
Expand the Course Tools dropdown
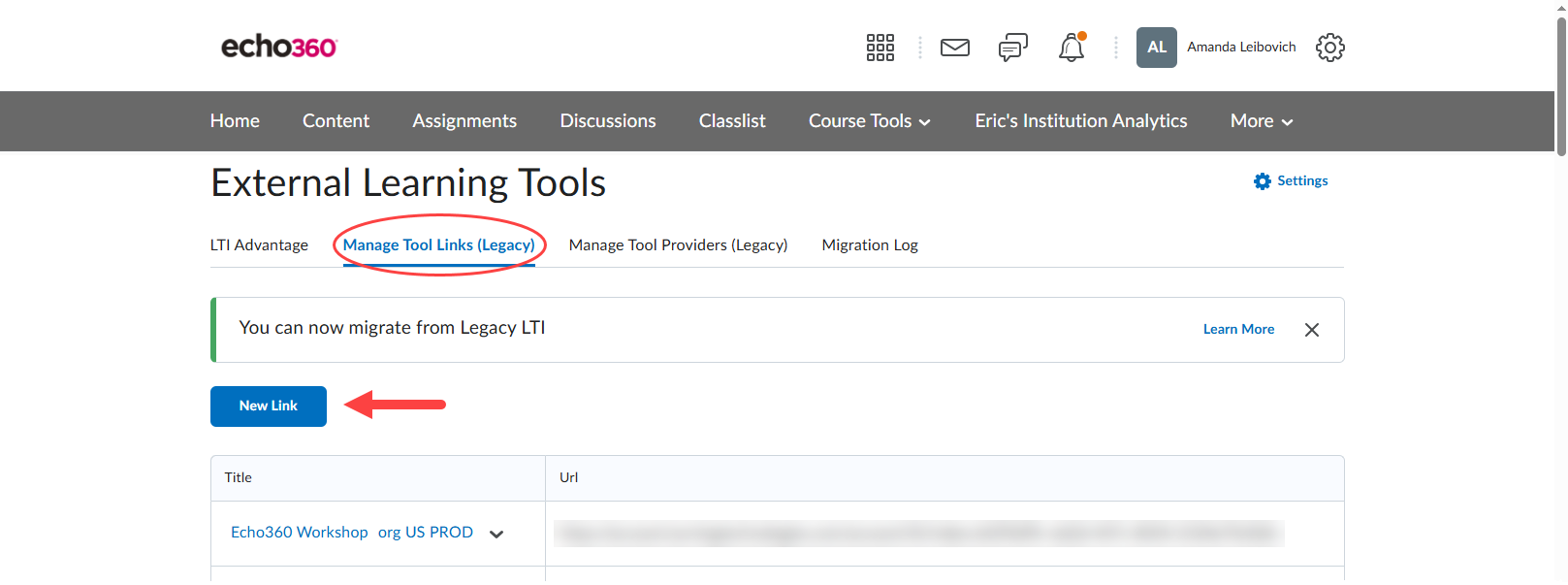(870, 121)
